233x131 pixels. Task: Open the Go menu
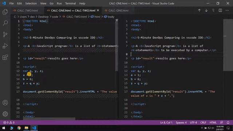[x=51, y=3]
